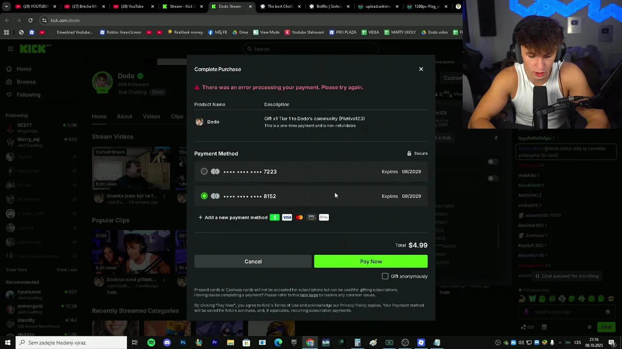Open Download Youtube bookmark
Screen dimensions: 622x349
[71, 32]
